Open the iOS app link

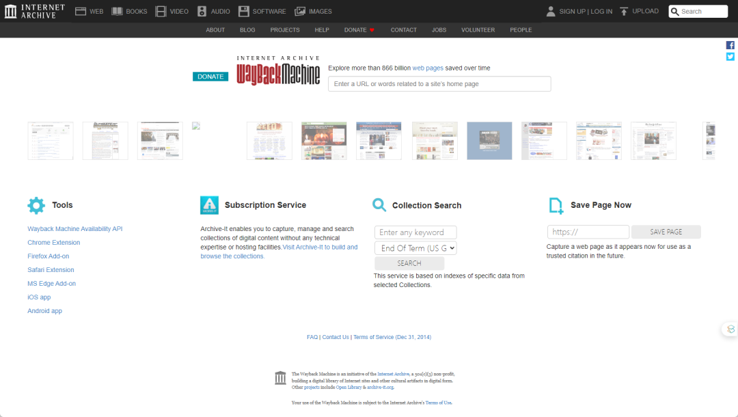pos(39,297)
